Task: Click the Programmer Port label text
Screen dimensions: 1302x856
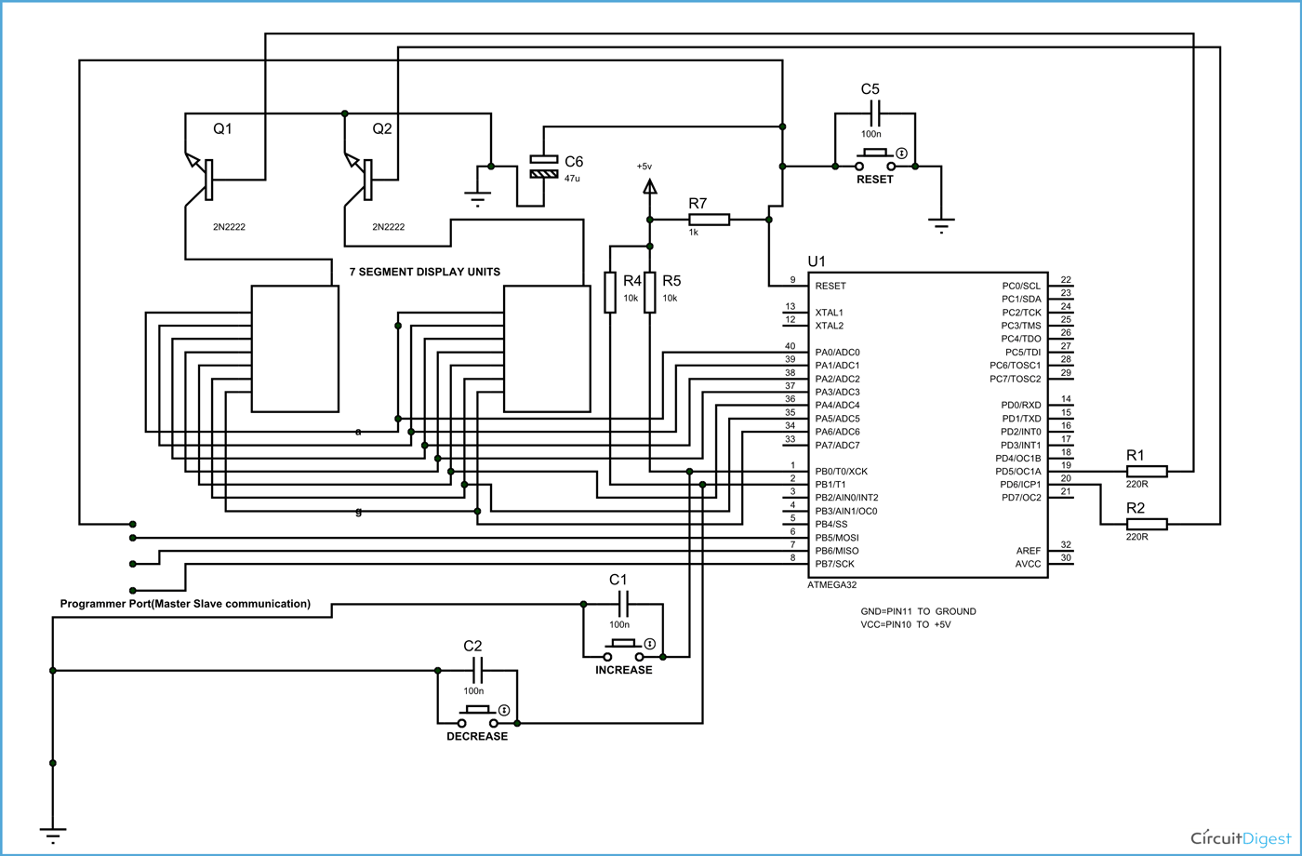Action: (x=183, y=603)
